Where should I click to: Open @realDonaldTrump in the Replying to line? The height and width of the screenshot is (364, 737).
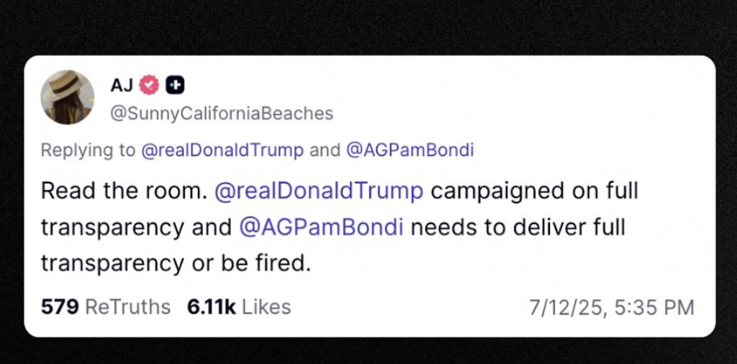tap(222, 150)
